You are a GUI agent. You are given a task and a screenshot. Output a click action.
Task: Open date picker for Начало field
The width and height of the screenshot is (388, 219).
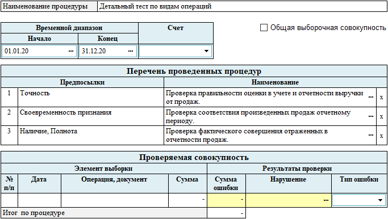click(x=71, y=51)
